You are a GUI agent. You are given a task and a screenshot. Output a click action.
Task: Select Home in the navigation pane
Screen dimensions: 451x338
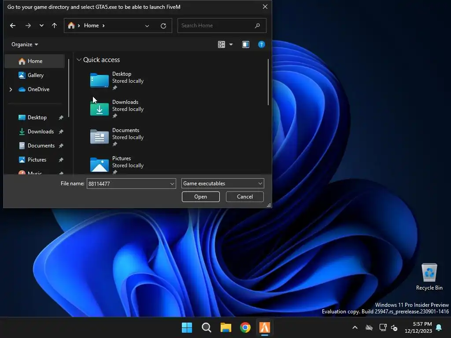(34, 61)
